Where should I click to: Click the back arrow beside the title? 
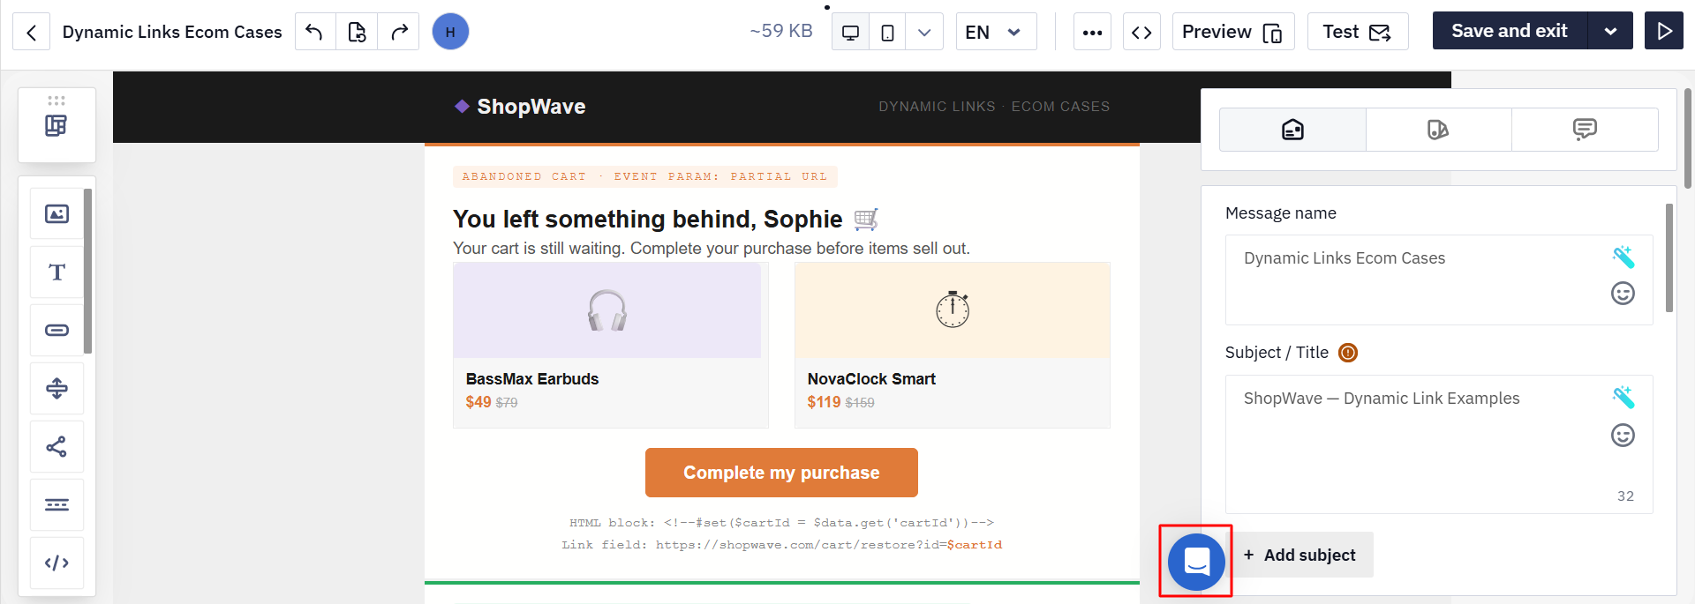32,33
